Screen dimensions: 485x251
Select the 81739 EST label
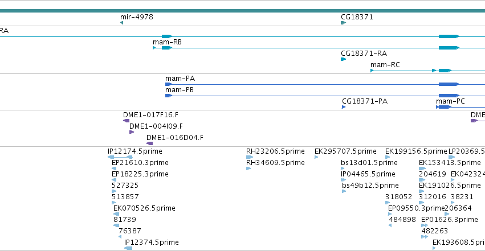[x=125, y=220]
